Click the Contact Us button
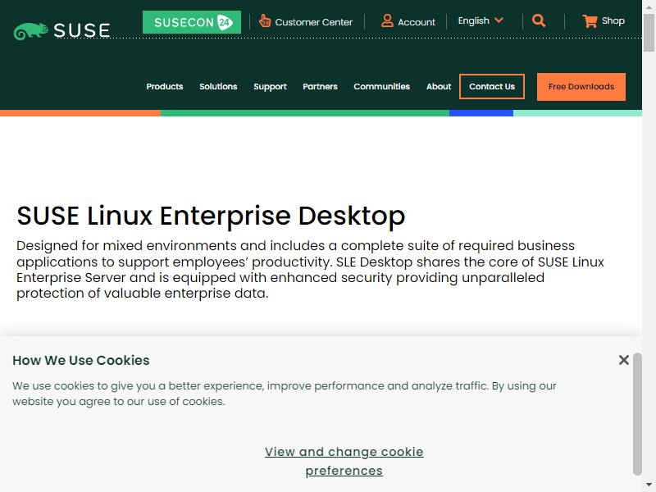The height and width of the screenshot is (492, 656). click(x=491, y=87)
